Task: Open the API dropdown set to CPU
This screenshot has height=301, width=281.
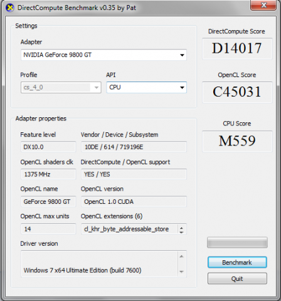Action: 146,87
